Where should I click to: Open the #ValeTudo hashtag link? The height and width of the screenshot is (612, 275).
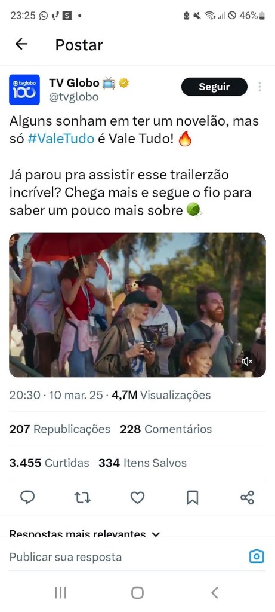point(61,139)
